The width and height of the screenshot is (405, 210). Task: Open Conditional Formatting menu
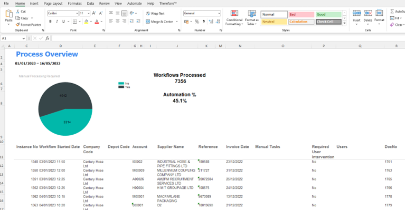(x=234, y=18)
